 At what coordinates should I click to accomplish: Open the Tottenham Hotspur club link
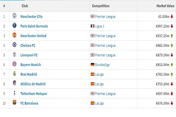[34, 94]
